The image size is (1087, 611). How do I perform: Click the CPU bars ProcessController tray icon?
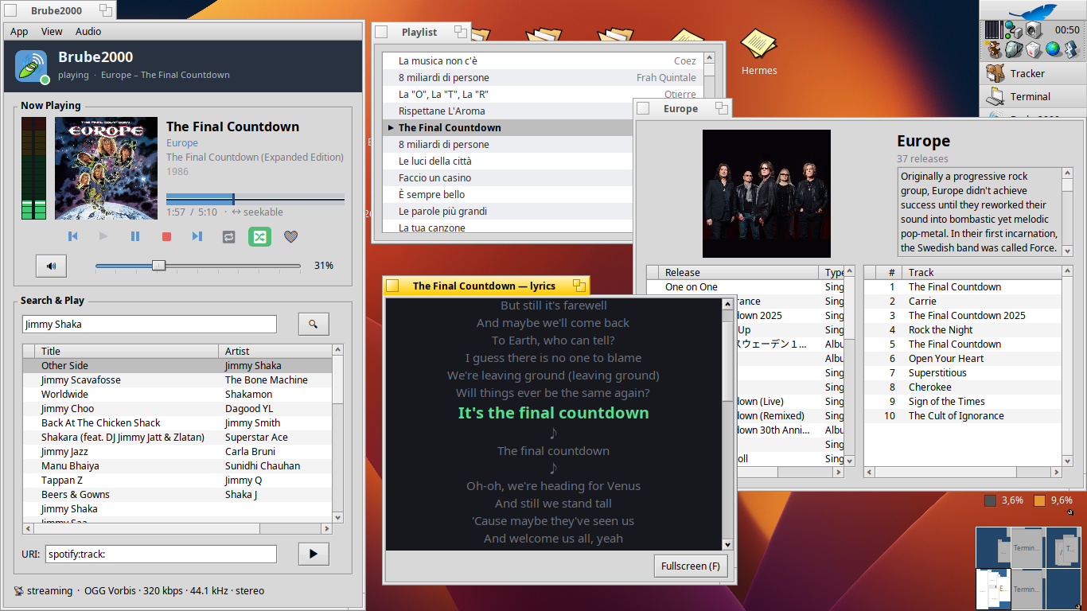993,30
